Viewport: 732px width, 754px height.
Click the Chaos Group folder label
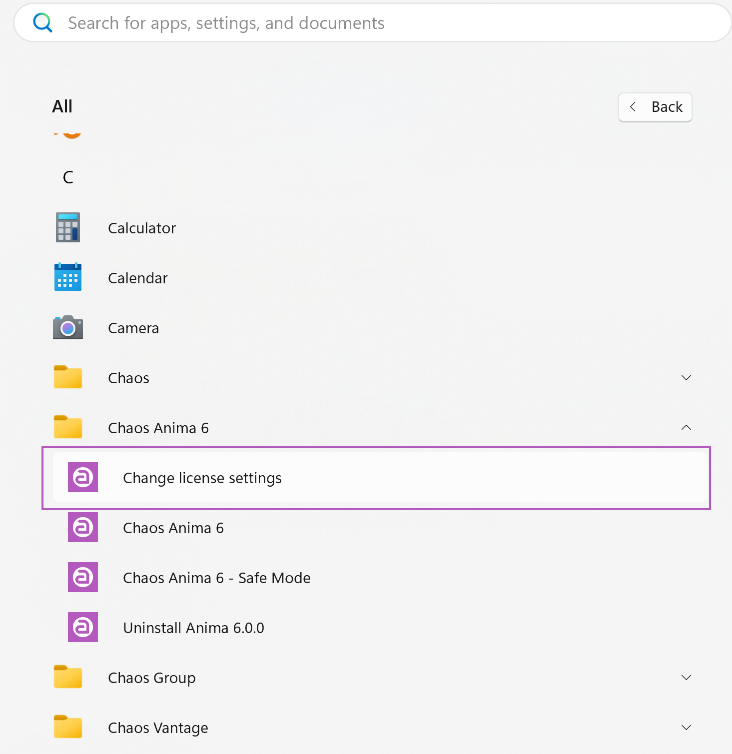pos(152,678)
